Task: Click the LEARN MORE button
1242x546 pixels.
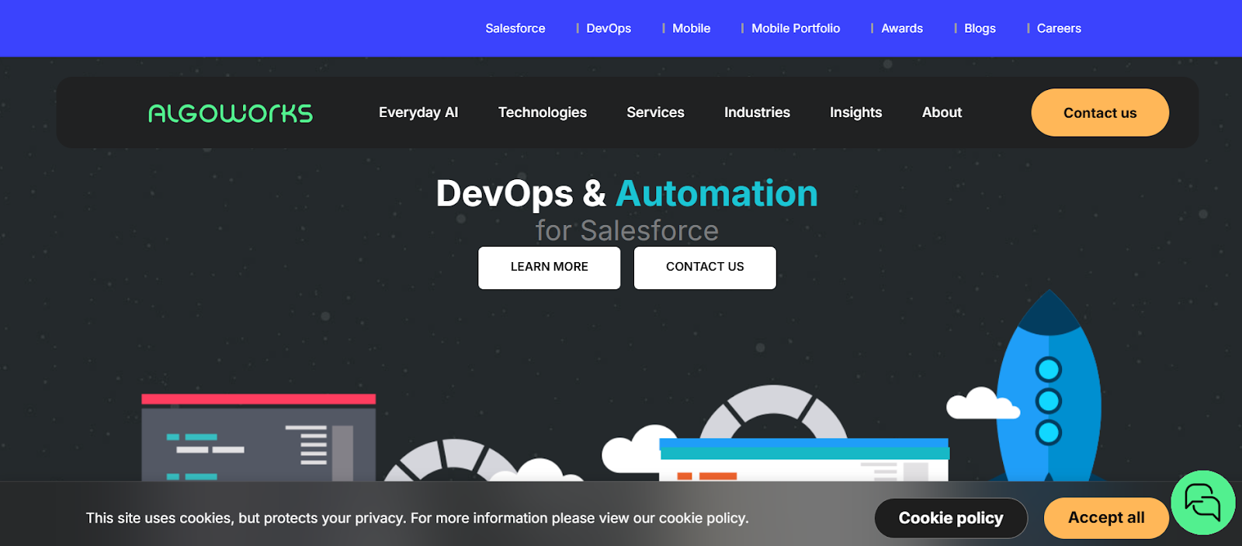Action: 550,268
